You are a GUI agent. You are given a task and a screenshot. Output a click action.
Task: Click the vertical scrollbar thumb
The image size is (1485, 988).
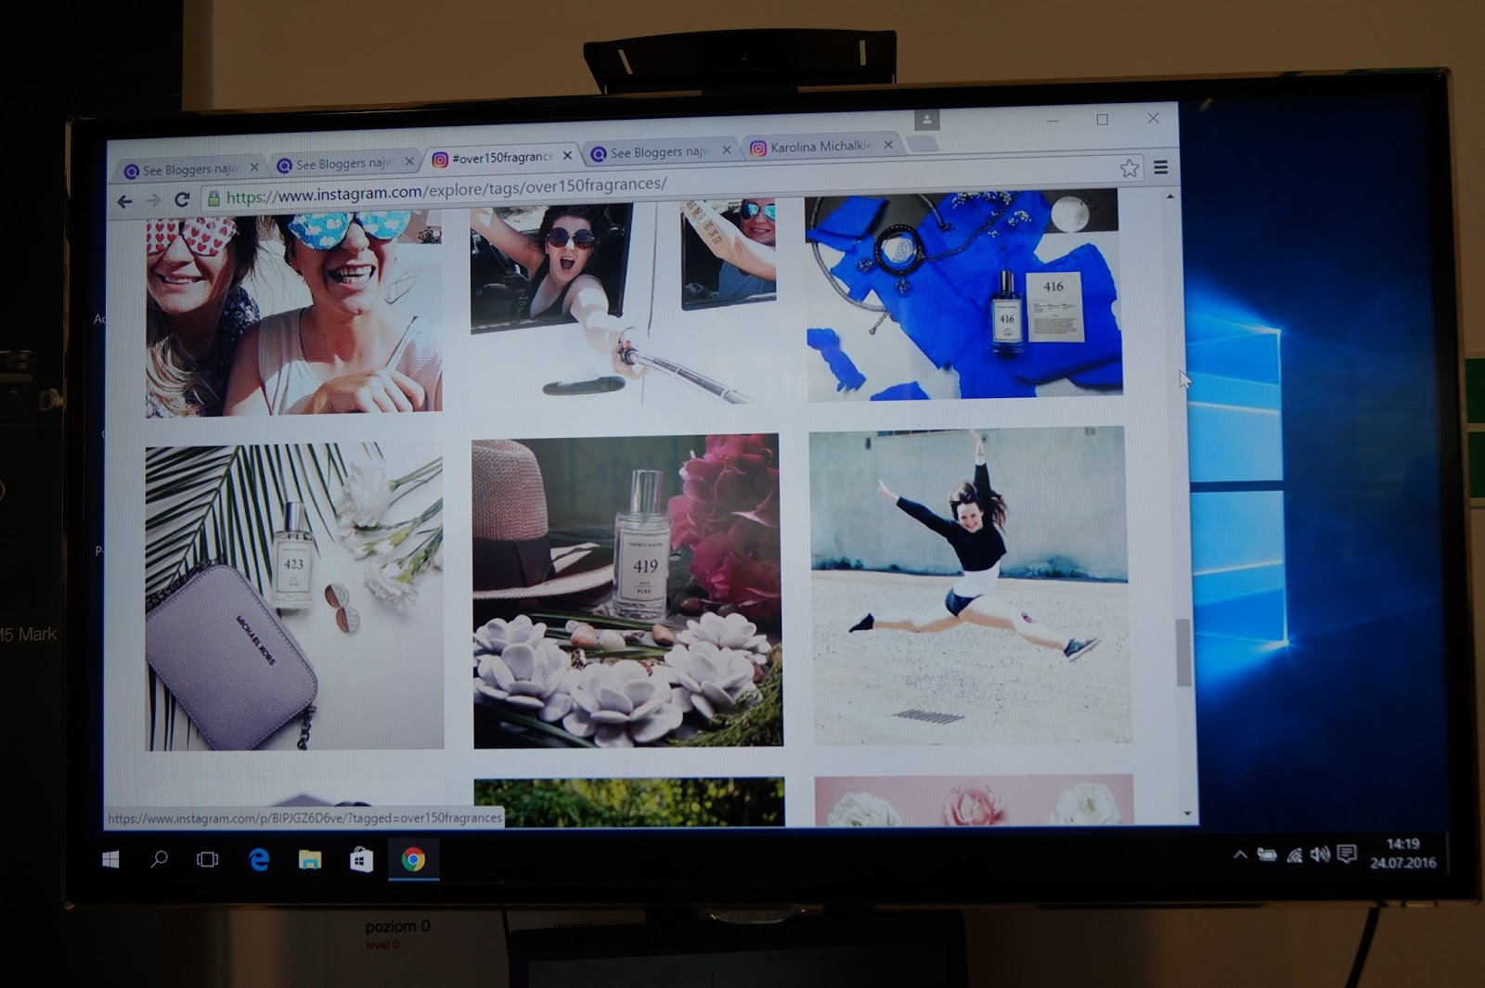[x=1183, y=652]
